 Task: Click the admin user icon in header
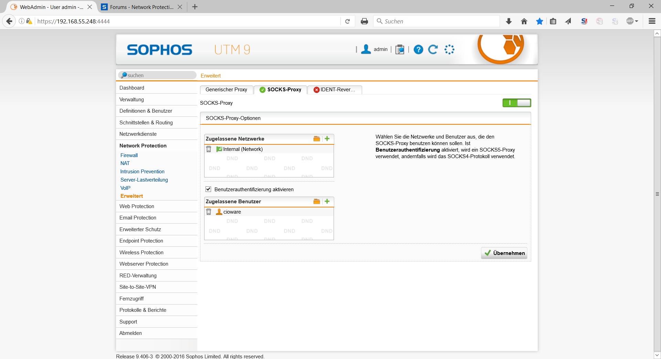366,49
